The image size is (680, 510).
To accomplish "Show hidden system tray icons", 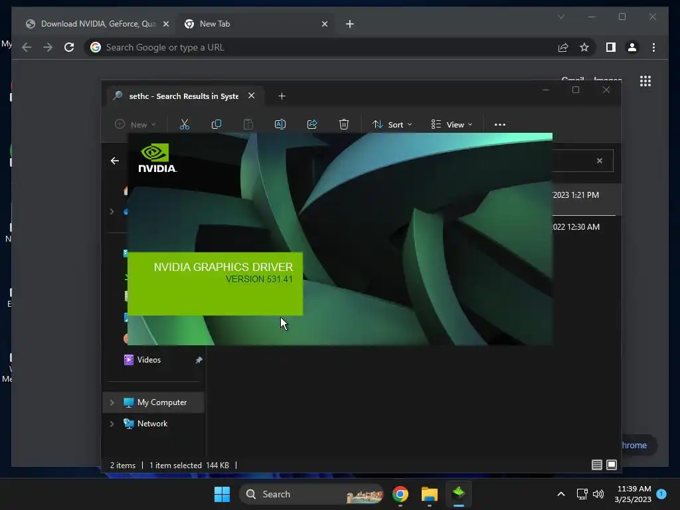I will (560, 494).
